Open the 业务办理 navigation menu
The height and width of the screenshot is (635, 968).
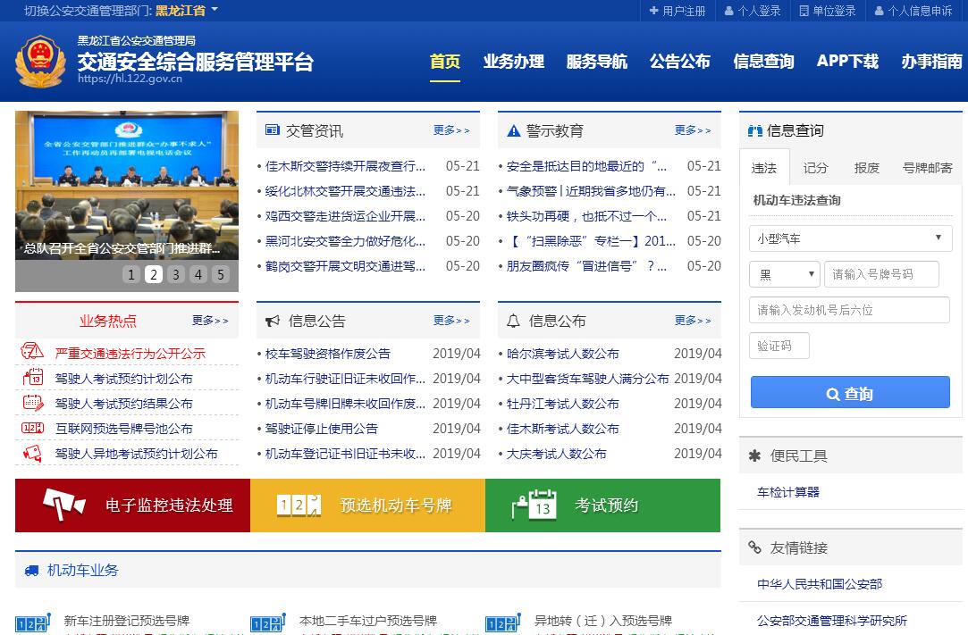(x=513, y=62)
